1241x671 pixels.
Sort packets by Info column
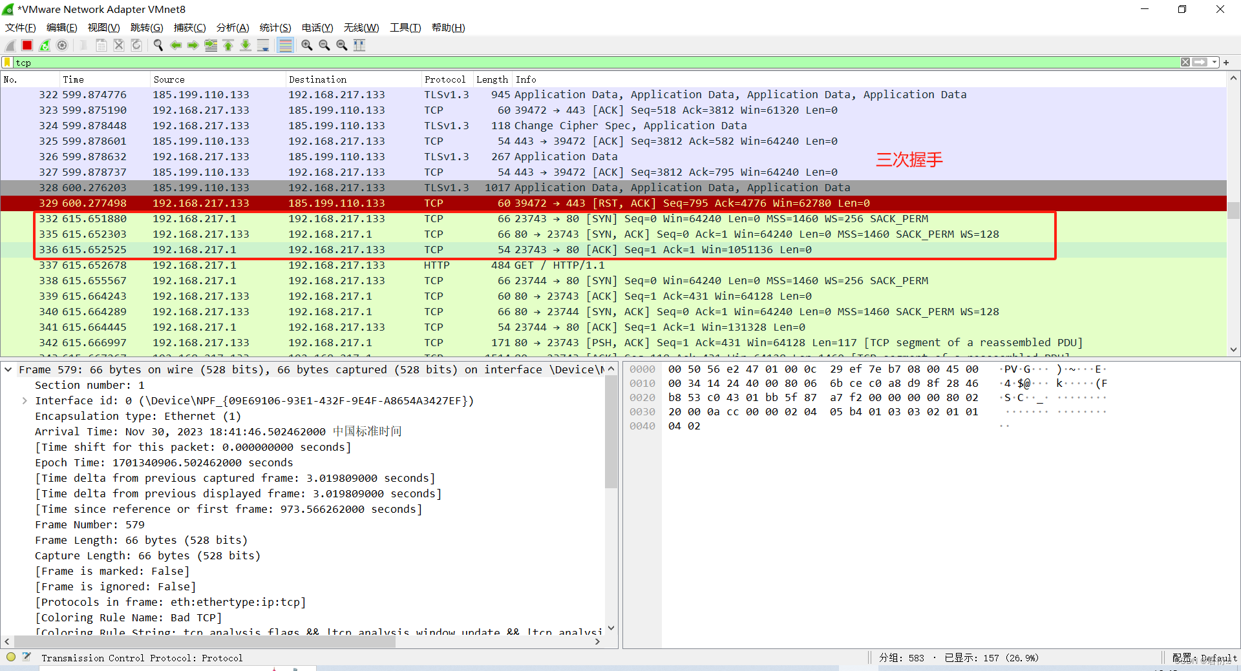(x=869, y=79)
